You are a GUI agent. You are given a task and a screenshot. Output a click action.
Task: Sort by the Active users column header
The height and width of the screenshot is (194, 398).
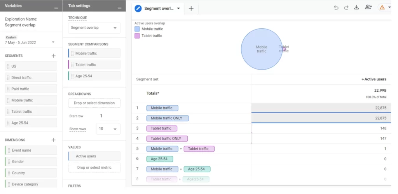point(375,79)
